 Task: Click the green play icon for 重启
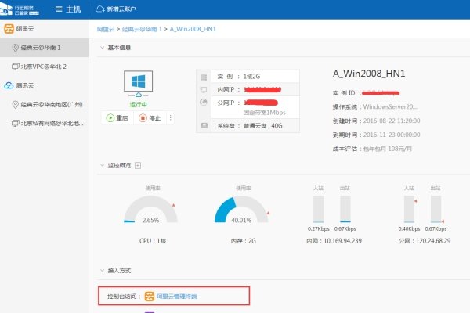point(110,118)
